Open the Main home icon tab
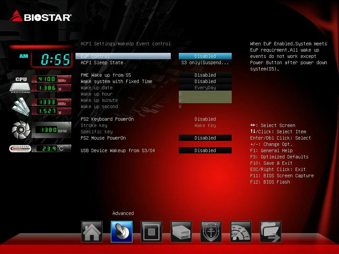339x254 pixels. (92, 232)
